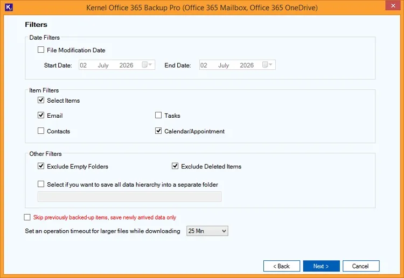Proceed with the Next button
The height and width of the screenshot is (278, 404).
[321, 266]
